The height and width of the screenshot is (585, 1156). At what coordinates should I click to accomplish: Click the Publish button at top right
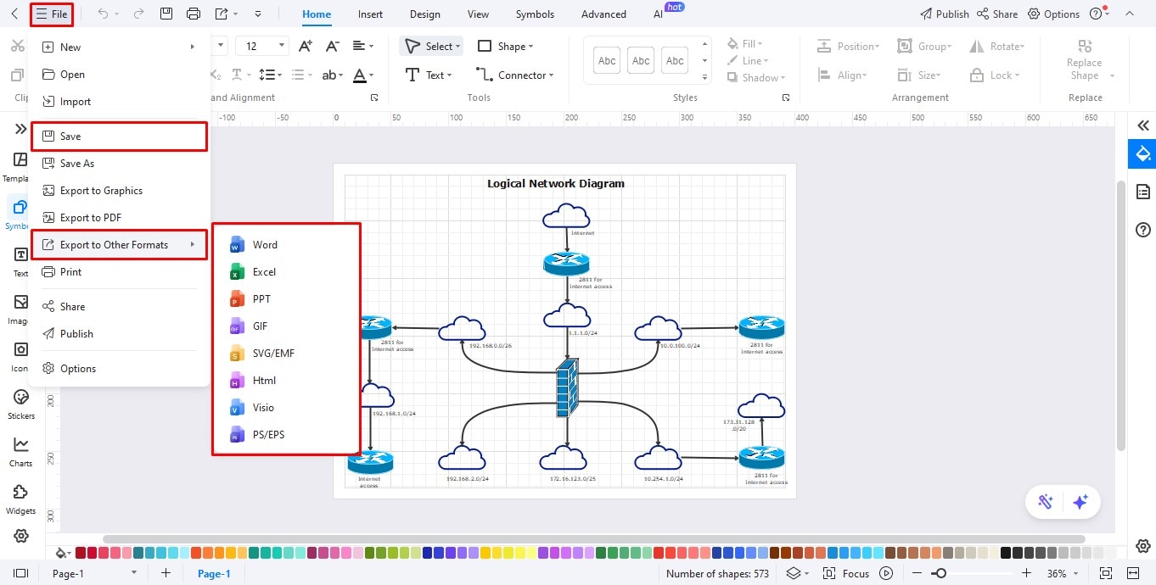pyautogui.click(x=944, y=14)
